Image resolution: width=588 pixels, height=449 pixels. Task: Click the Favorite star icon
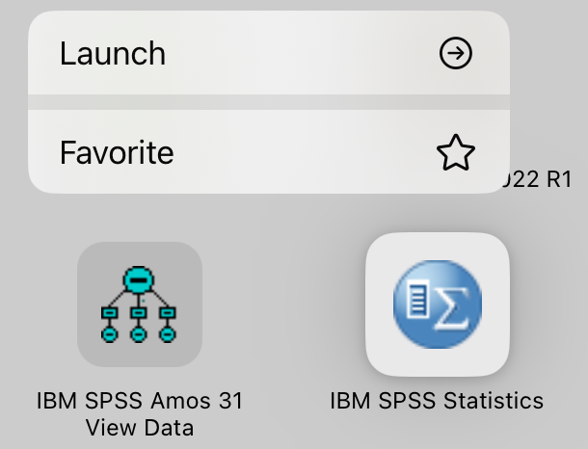(x=456, y=153)
